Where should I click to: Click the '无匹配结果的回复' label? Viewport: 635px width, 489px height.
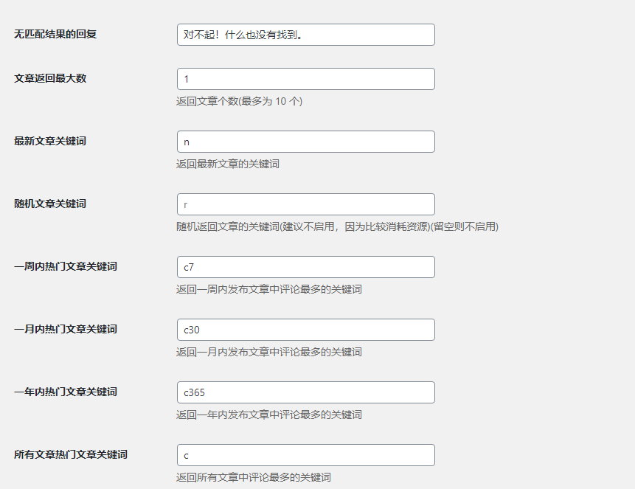(x=55, y=34)
